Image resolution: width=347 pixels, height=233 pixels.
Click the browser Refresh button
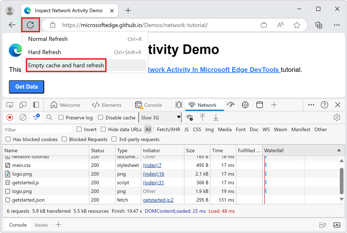pos(30,25)
